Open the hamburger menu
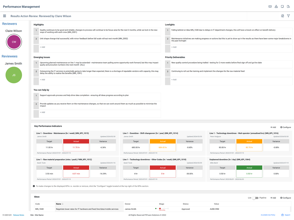The height and width of the screenshot is (220, 294). (x=4, y=16)
